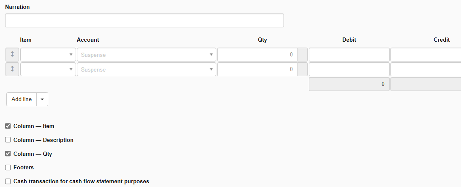Click the second row's Qty field
This screenshot has height=187, width=461.
257,69
